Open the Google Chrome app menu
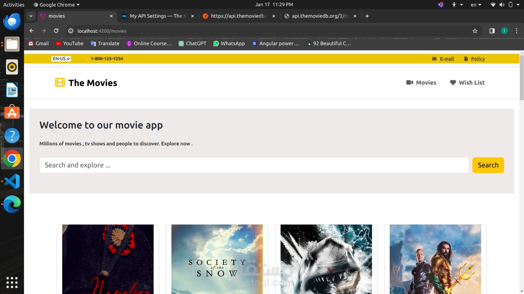Viewport: 524px width, 294px height. pyautogui.click(x=56, y=5)
